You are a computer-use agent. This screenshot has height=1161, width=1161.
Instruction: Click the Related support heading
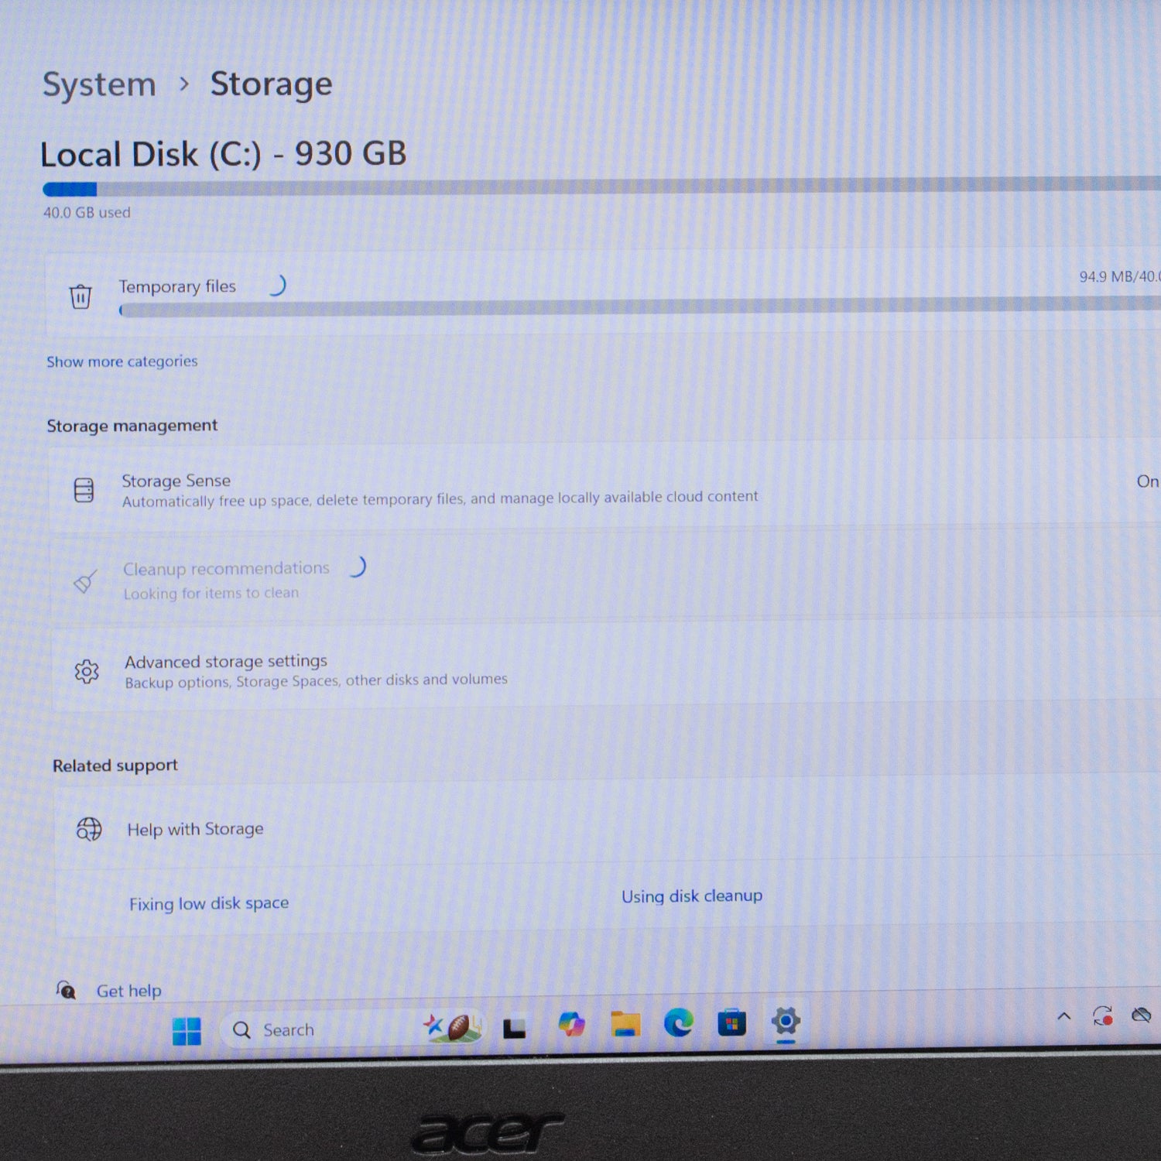point(115,765)
